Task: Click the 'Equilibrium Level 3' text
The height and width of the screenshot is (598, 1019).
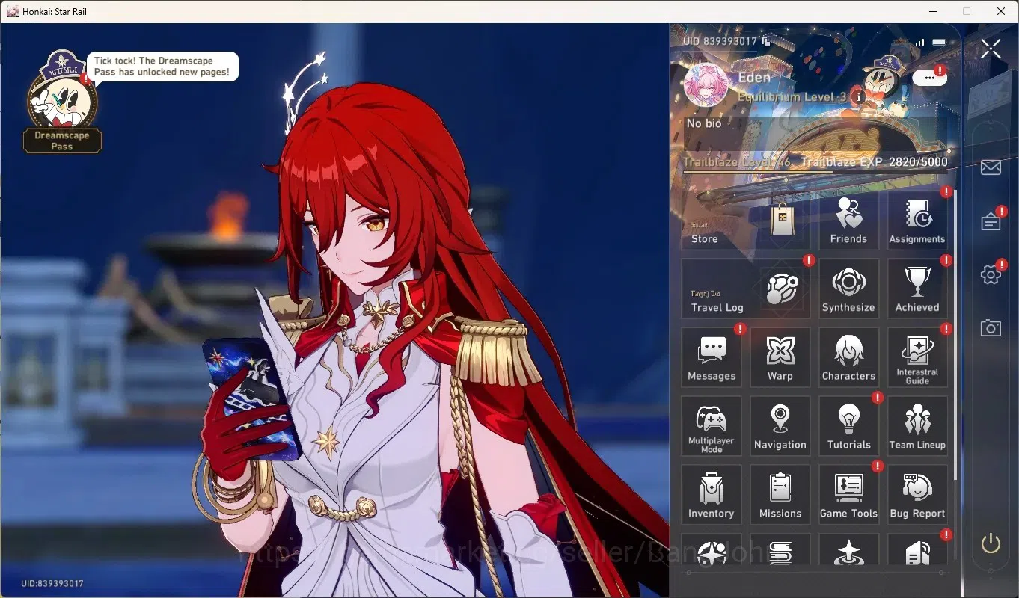Action: pos(792,97)
